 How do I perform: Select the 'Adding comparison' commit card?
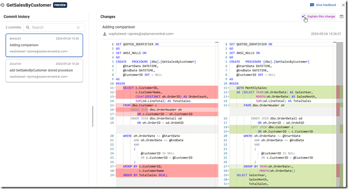(44, 45)
